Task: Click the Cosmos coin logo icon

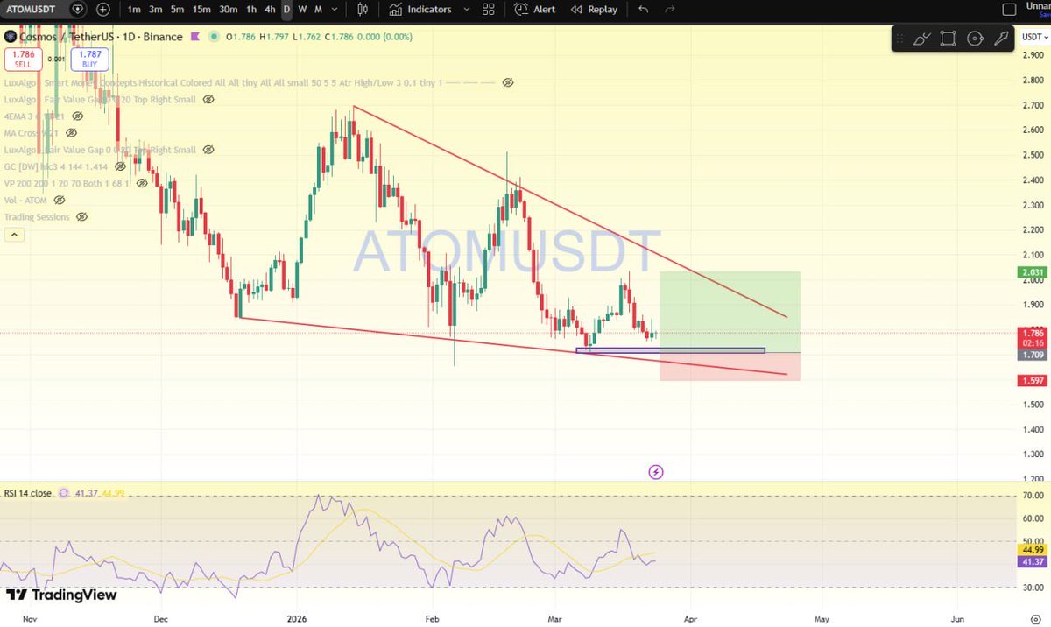Action: point(11,37)
